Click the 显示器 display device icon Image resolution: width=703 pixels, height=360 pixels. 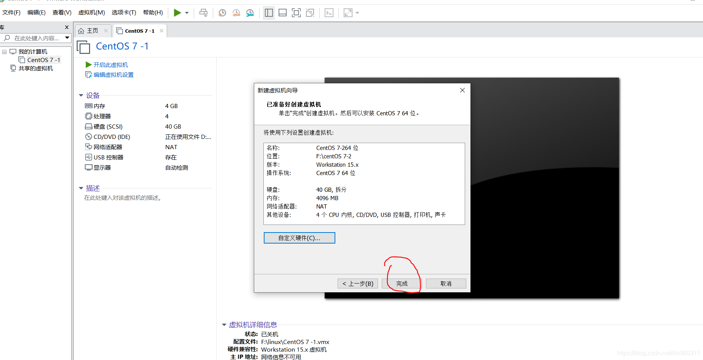click(89, 167)
